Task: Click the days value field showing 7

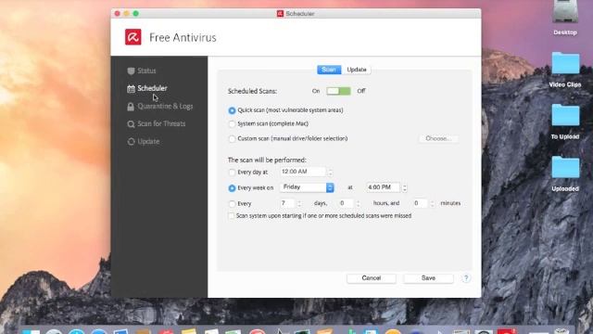Action: (287, 203)
